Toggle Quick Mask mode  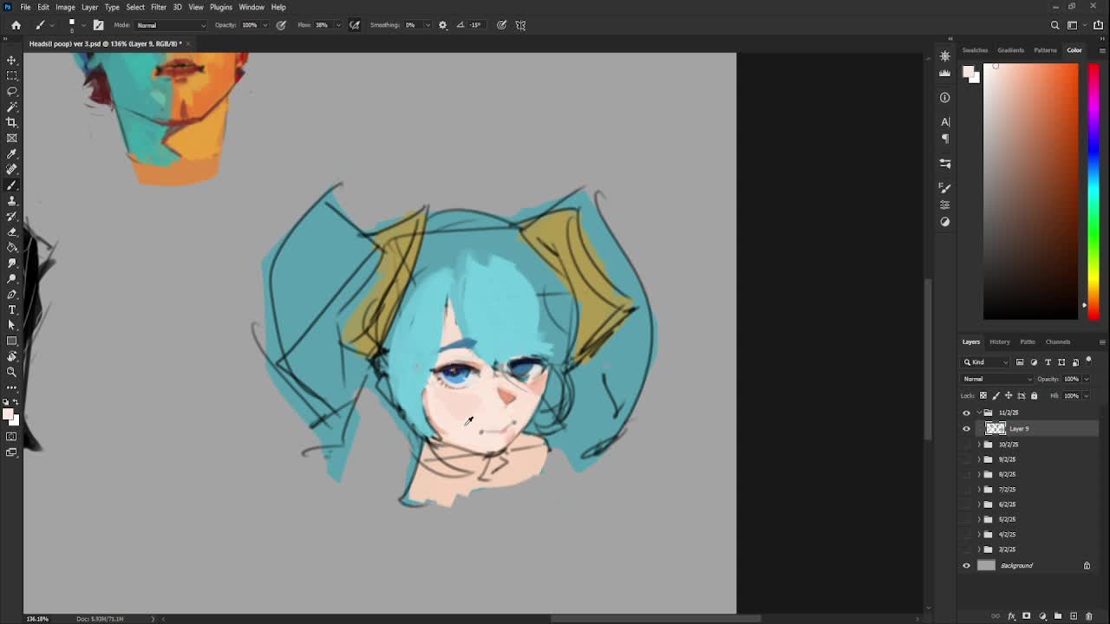tap(12, 437)
